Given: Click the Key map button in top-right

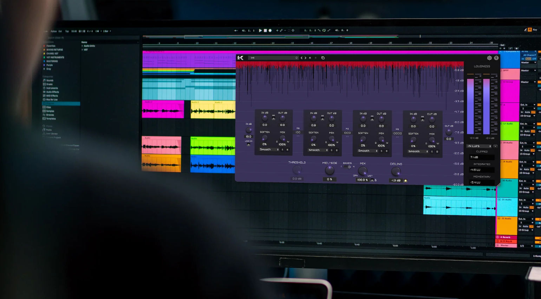Looking at the screenshot, I should pyautogui.click(x=535, y=30).
